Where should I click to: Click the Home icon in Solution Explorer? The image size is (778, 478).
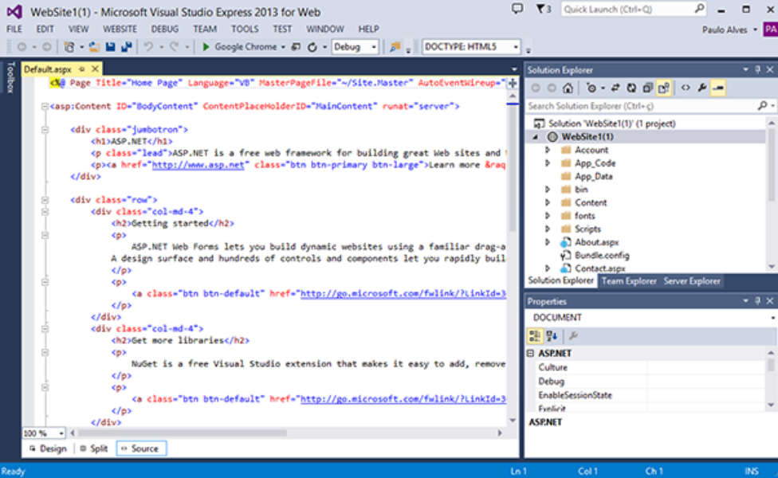click(568, 88)
